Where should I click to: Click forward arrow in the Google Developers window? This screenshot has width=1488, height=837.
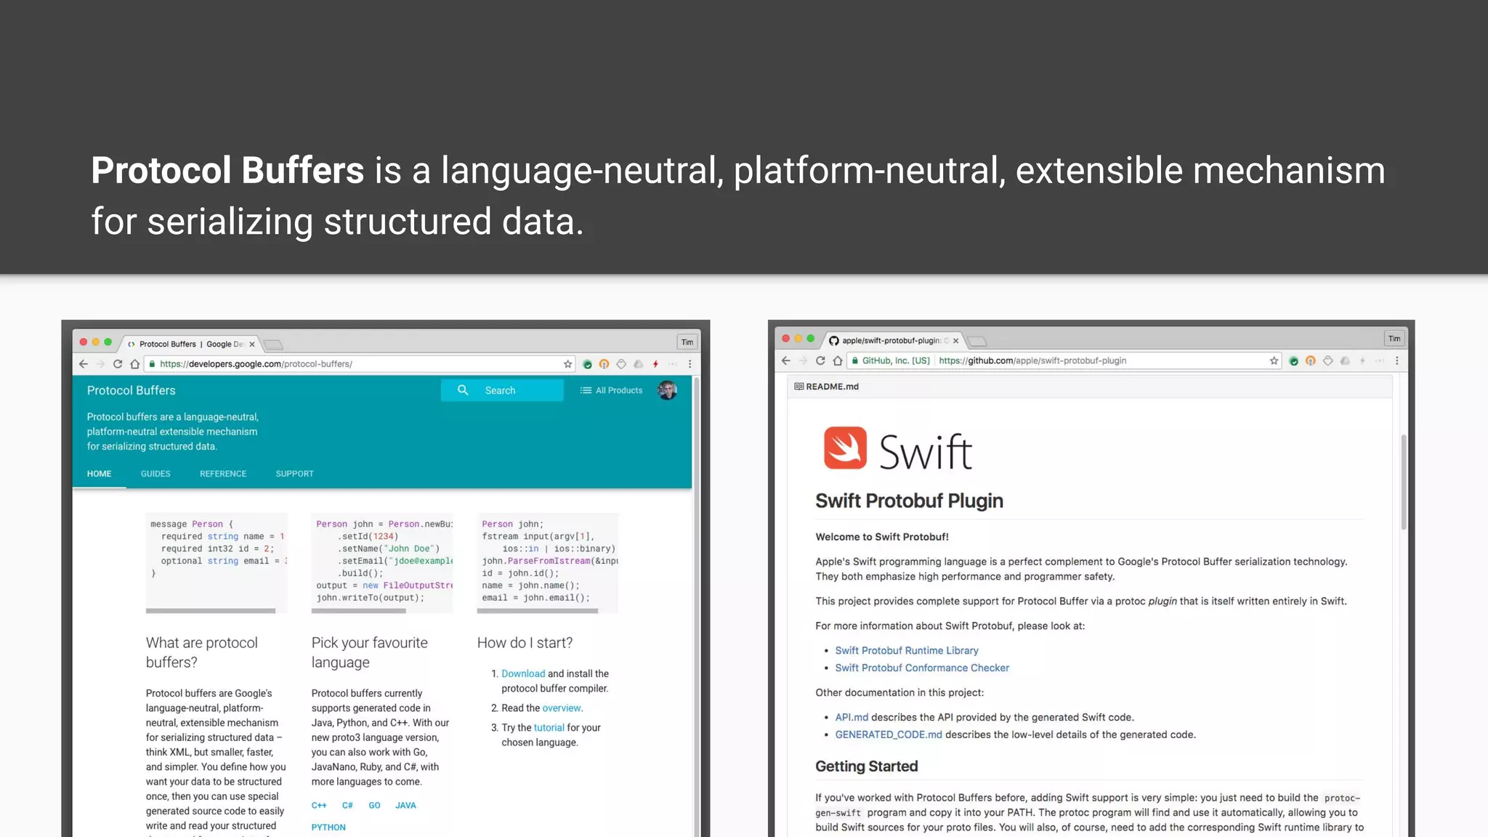point(100,364)
